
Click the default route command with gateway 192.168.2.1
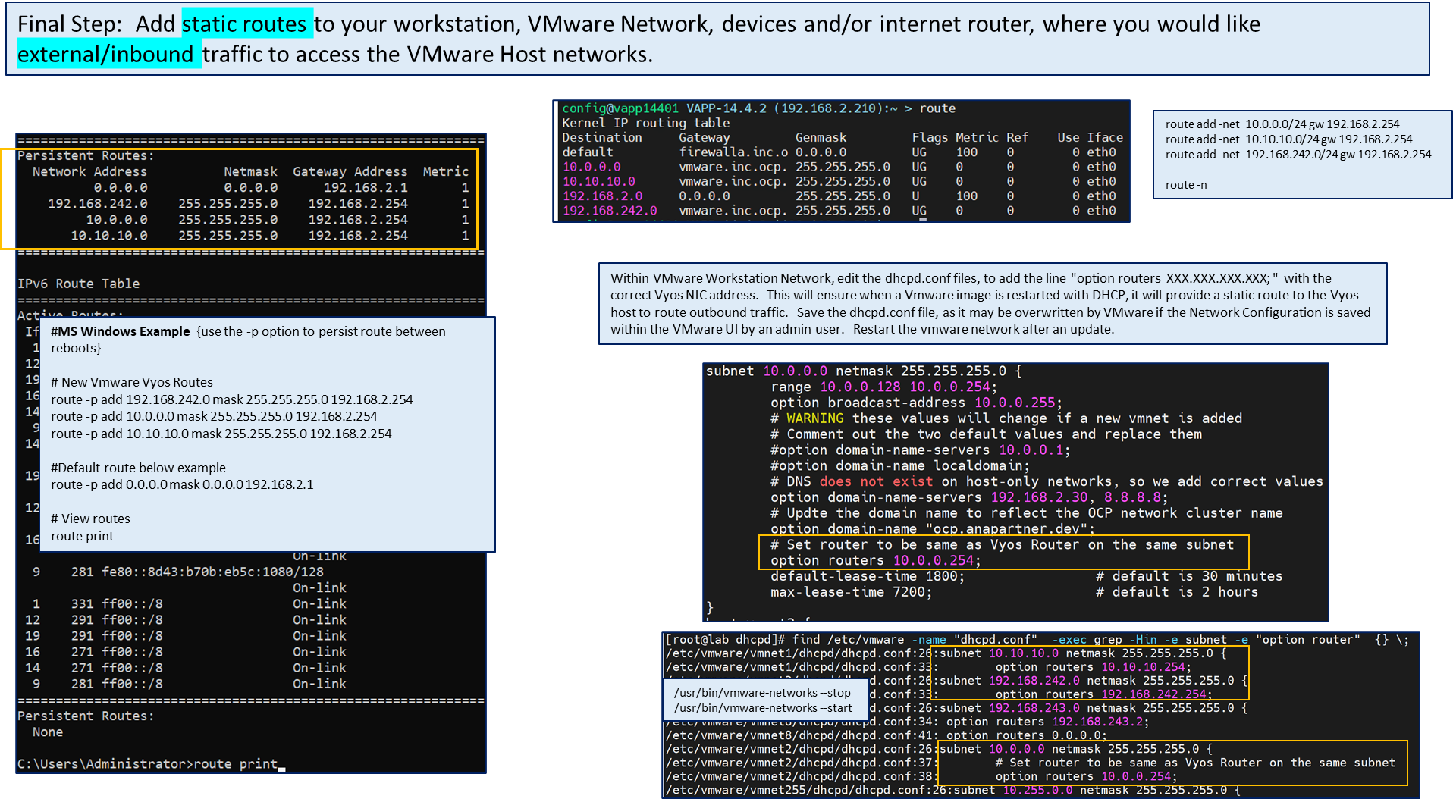[x=182, y=484]
